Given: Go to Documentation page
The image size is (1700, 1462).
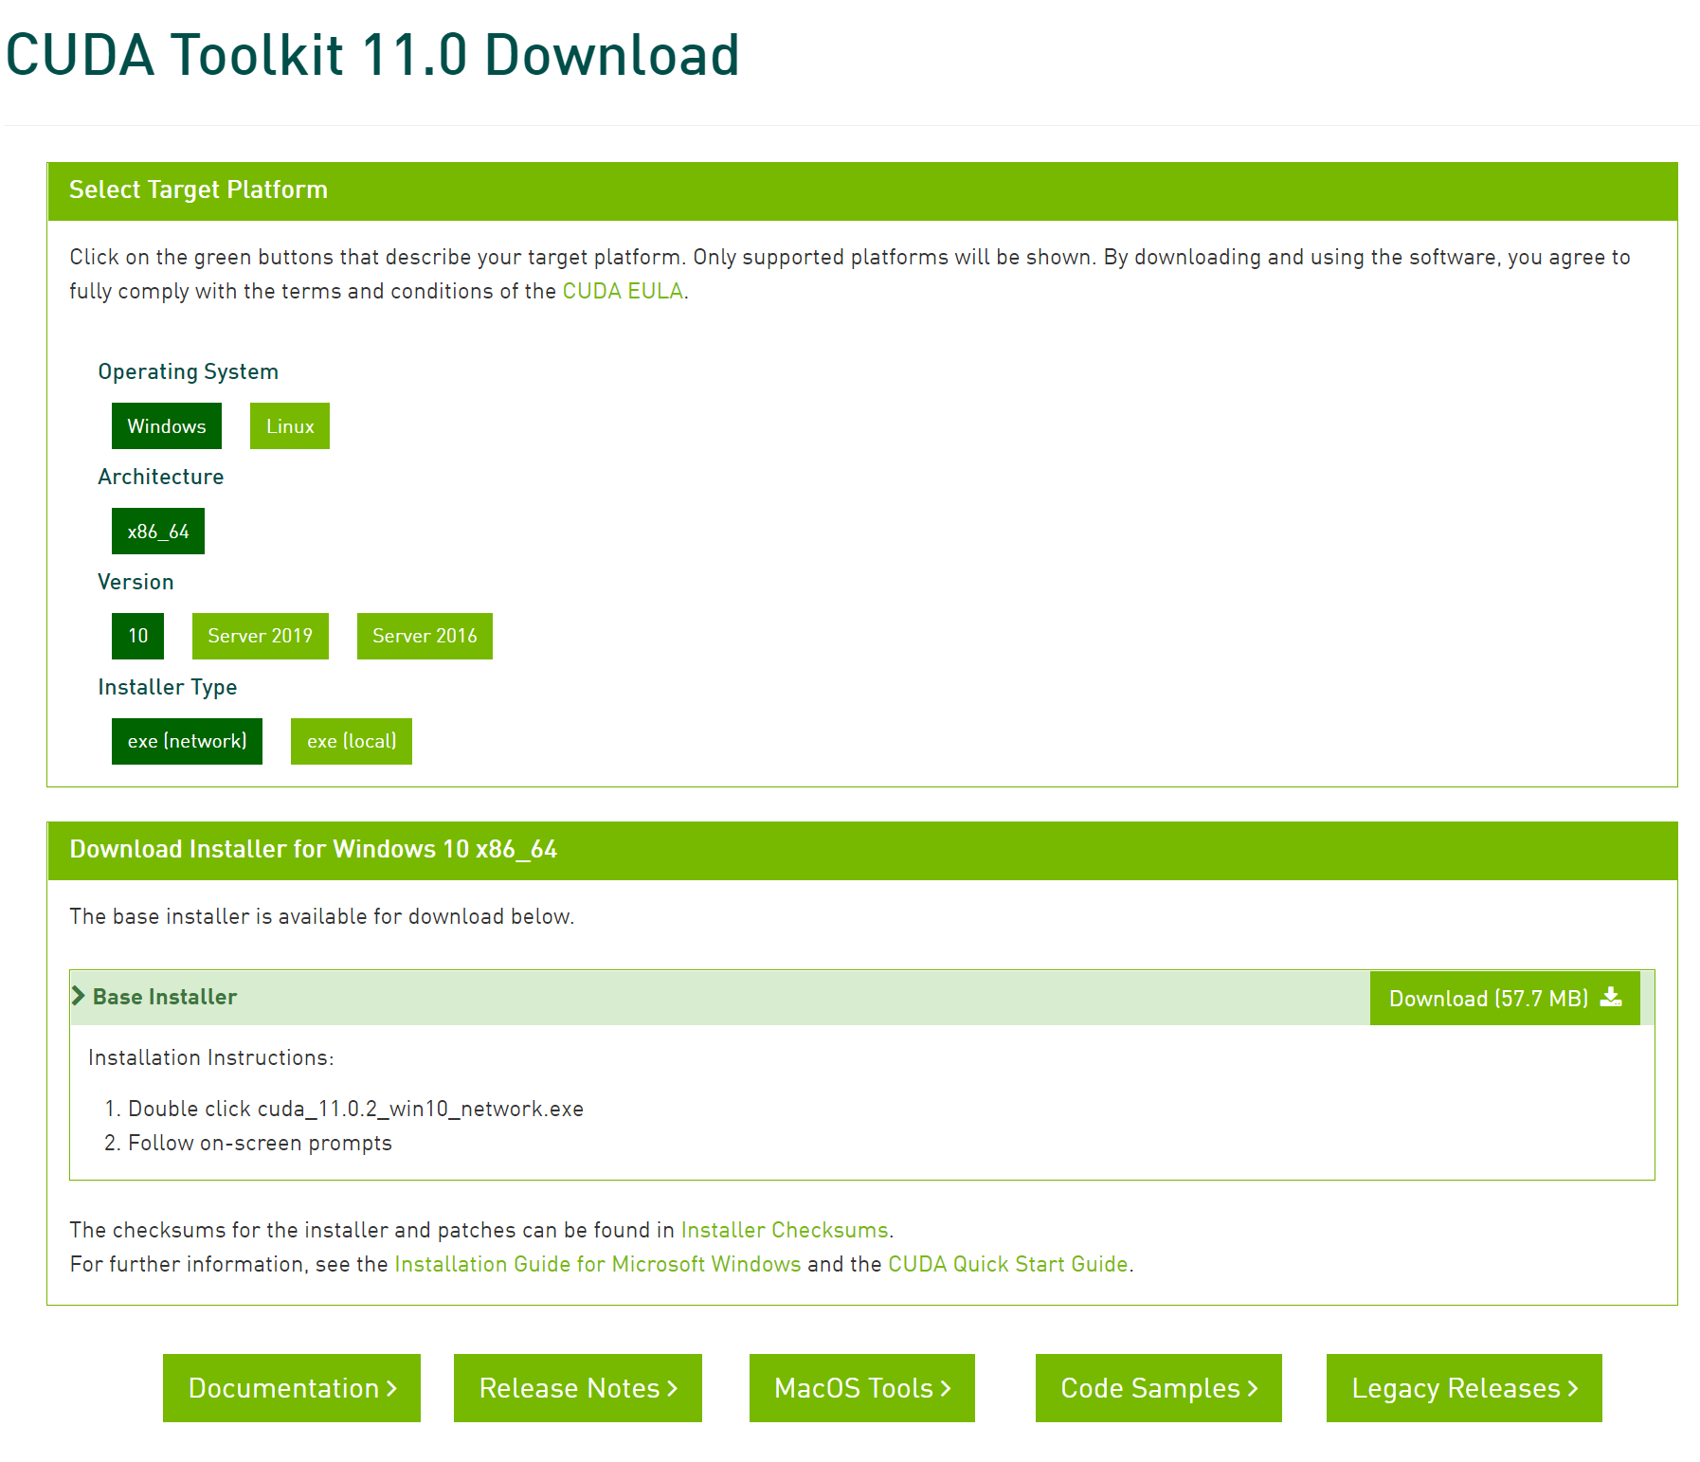Looking at the screenshot, I should tap(292, 1388).
